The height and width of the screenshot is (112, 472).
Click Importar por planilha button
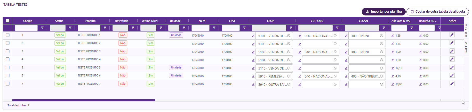(x=383, y=12)
